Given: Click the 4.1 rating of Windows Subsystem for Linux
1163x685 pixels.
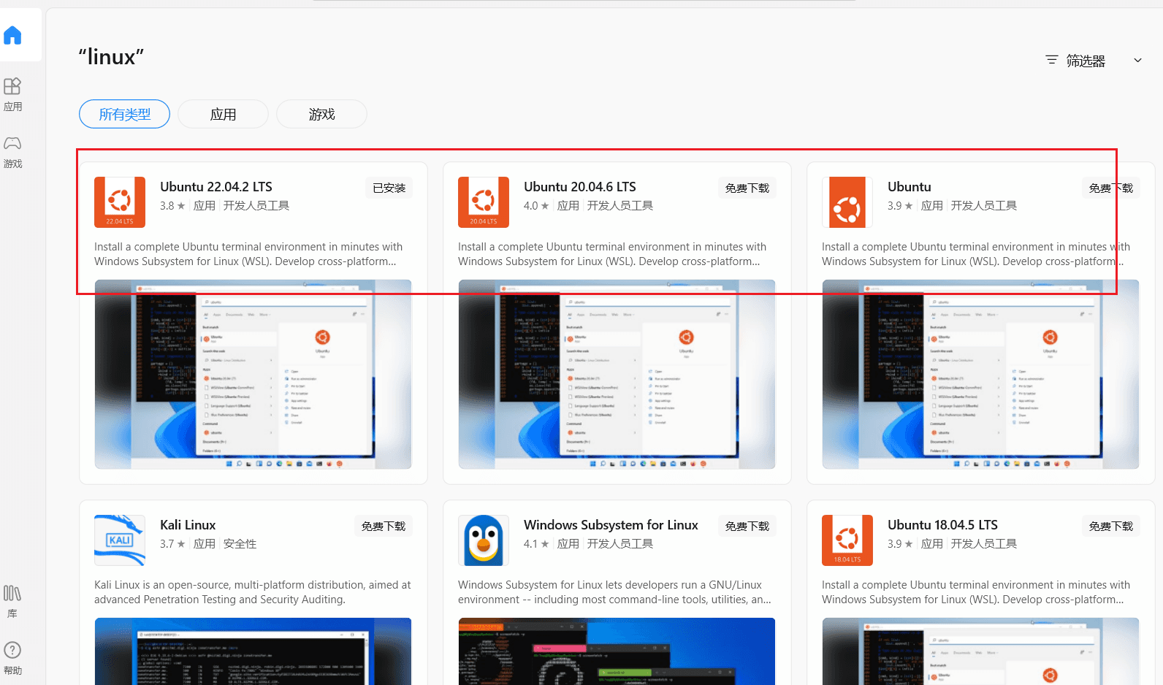Looking at the screenshot, I should pos(536,544).
